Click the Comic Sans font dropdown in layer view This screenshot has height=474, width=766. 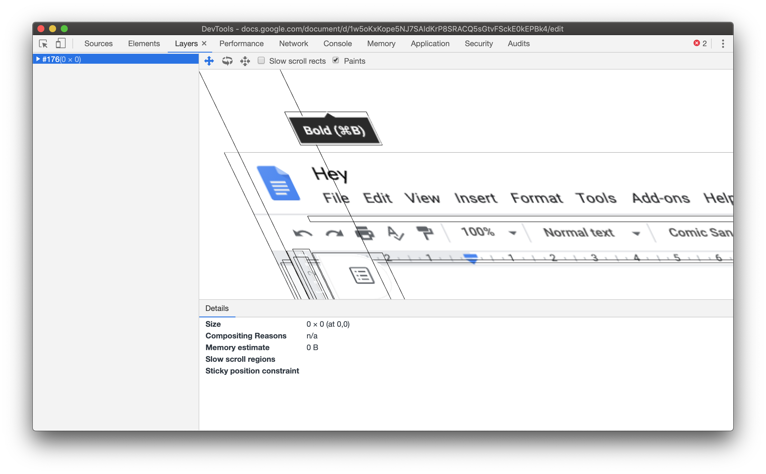[701, 232]
